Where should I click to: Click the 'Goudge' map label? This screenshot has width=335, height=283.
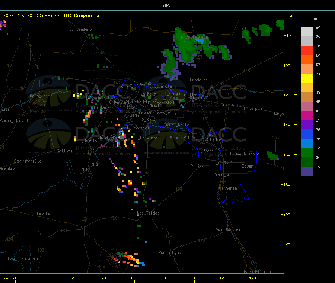pos(163,113)
